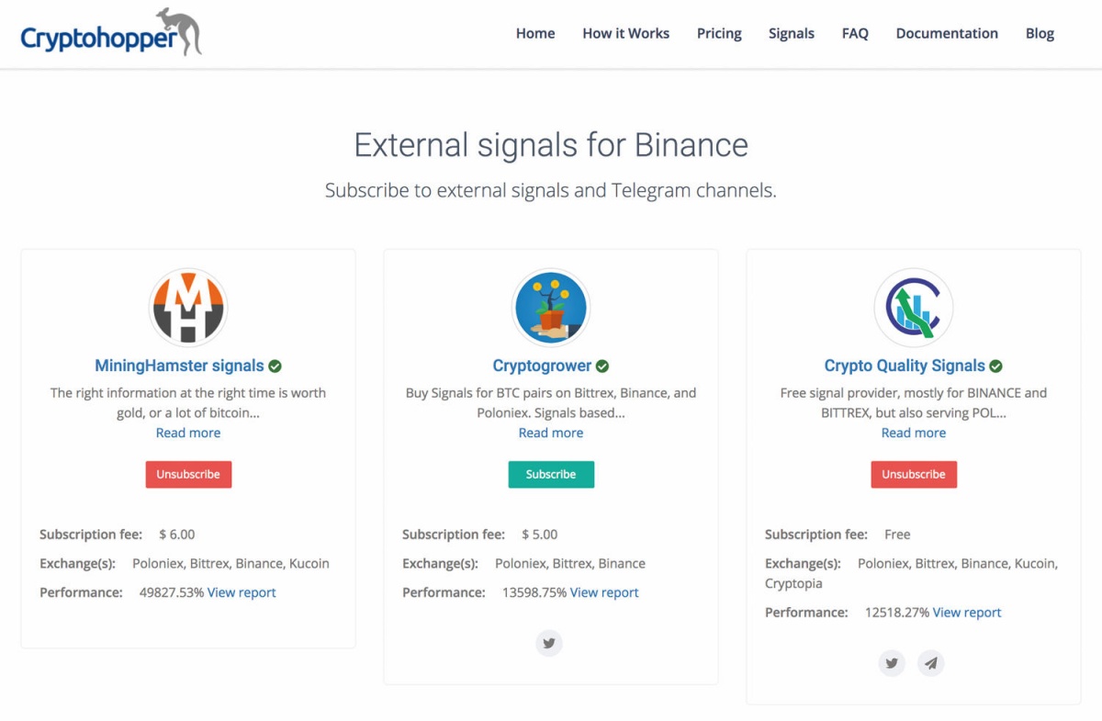Expand Read more under MiningHamster signals
Viewport: 1102px width, 721px height.
coord(188,433)
